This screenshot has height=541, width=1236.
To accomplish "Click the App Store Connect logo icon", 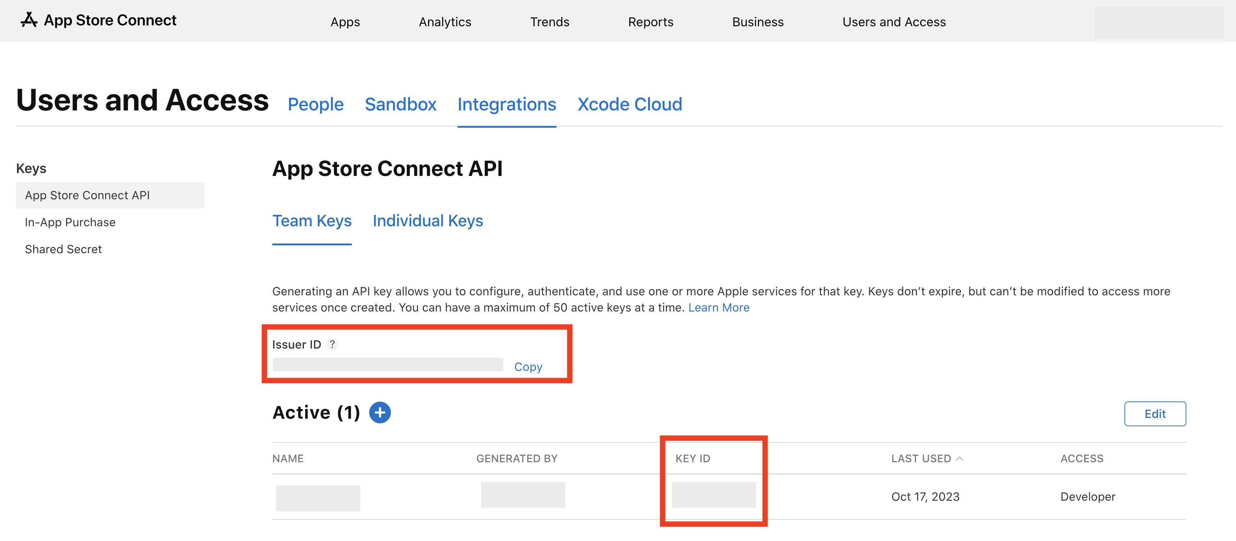I will 29,20.
